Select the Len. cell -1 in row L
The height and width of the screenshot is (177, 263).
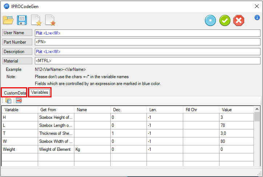coord(165,125)
